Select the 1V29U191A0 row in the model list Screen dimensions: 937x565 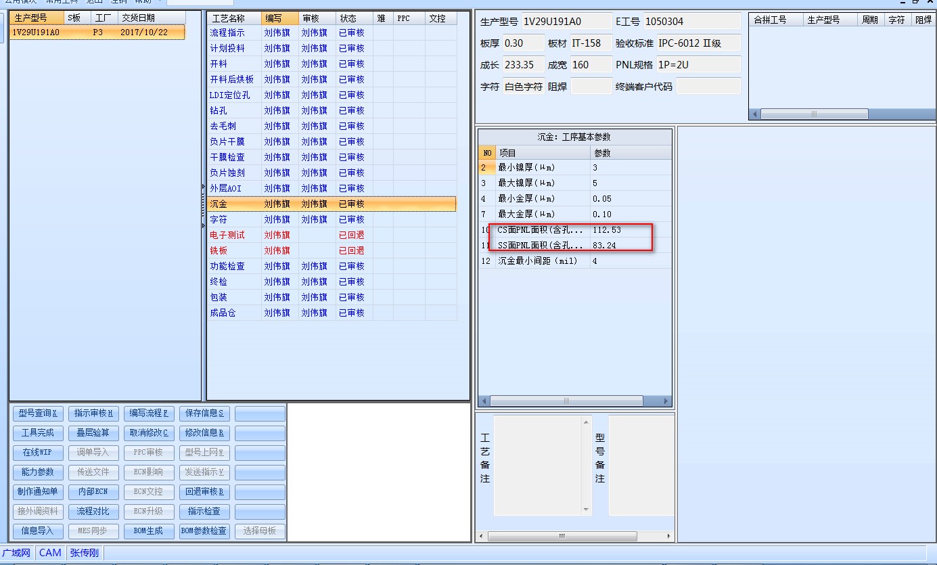pyautogui.click(x=97, y=32)
